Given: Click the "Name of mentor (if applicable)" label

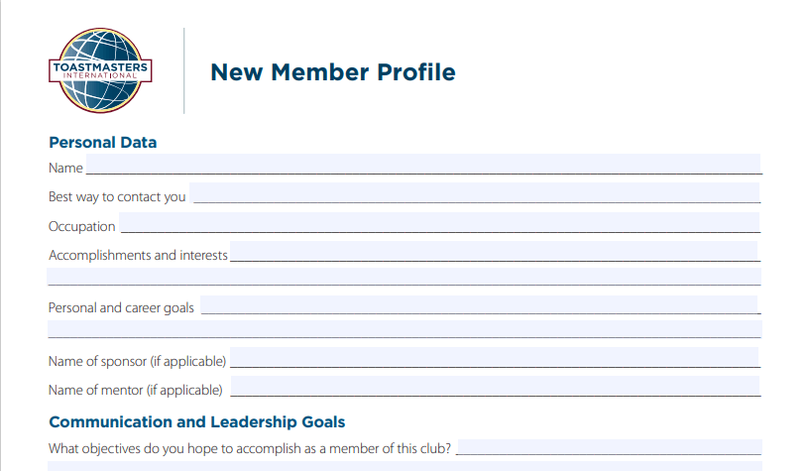Looking at the screenshot, I should 136,391.
